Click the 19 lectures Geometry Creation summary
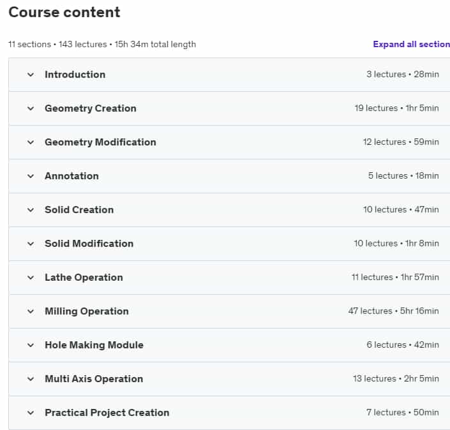This screenshot has width=450, height=430. coord(396,108)
